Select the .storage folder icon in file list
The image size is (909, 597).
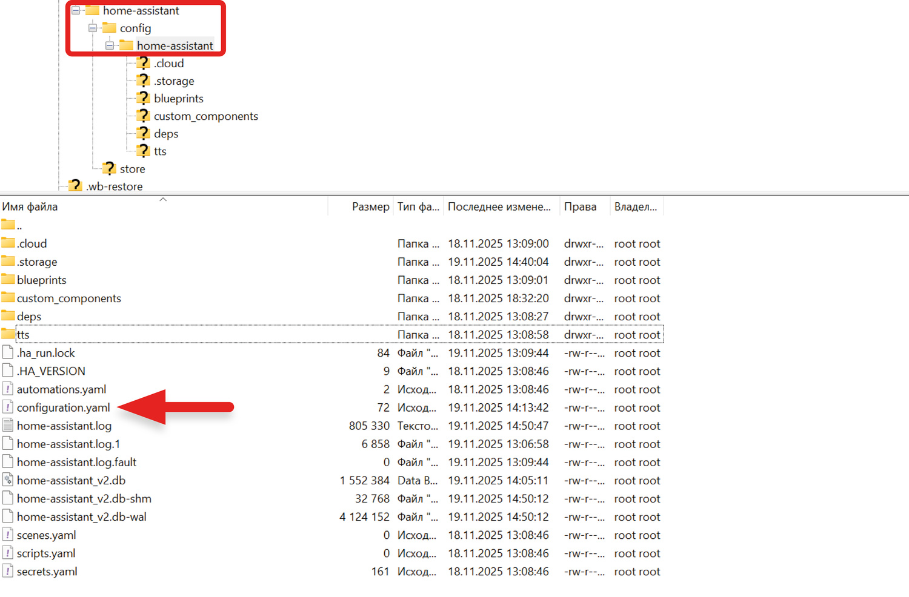pos(8,262)
